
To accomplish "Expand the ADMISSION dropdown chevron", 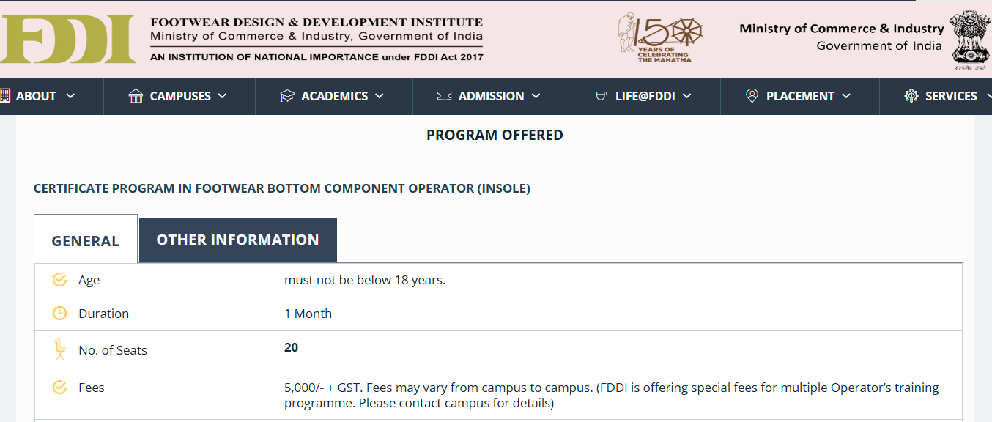I will tap(536, 96).
